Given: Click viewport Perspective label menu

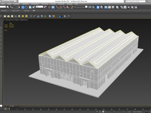Looking at the screenshot, I should pos(10,20).
